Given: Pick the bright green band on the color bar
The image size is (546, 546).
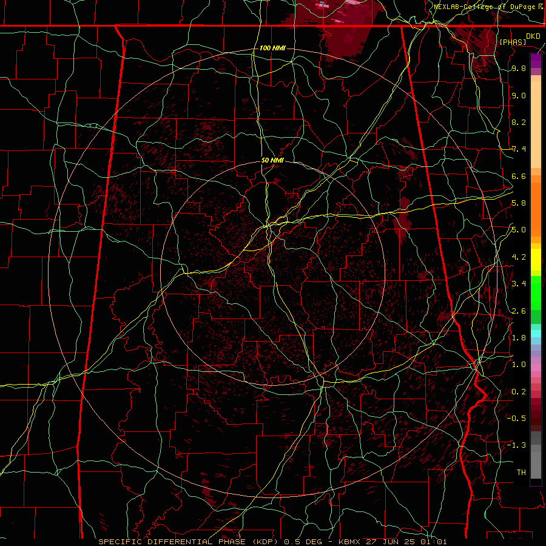Looking at the screenshot, I should 536,292.
